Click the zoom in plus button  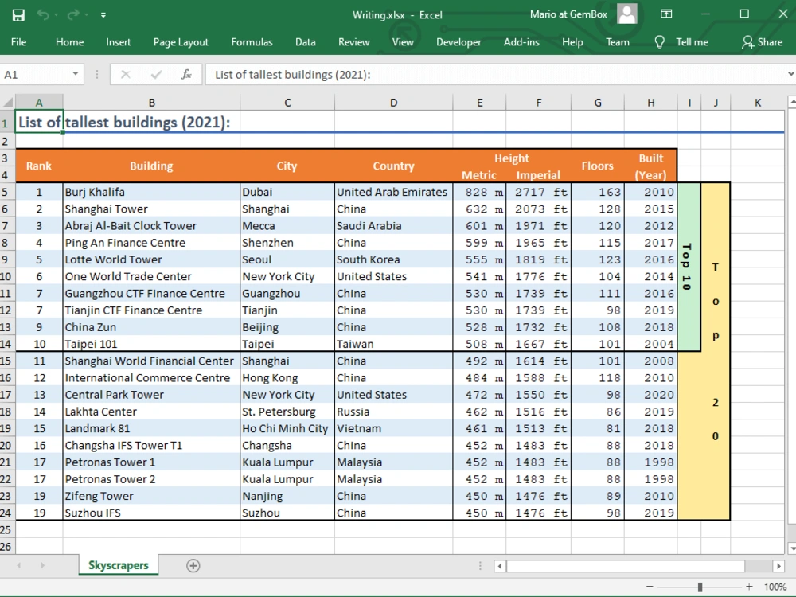(749, 587)
